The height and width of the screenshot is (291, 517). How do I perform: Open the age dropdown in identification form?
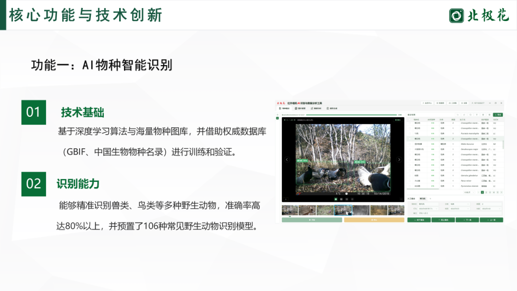pos(491,209)
